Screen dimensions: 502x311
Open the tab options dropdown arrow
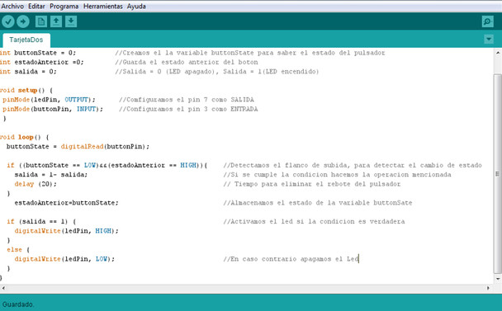[x=489, y=40]
